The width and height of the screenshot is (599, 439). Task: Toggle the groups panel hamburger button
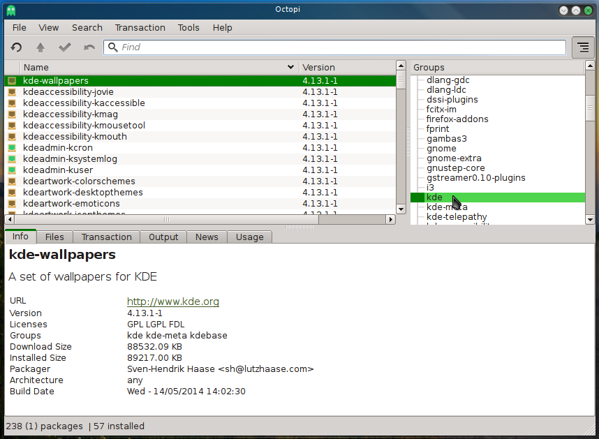click(583, 47)
